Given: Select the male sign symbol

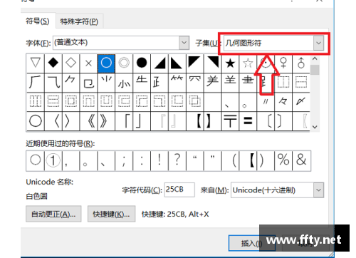Looking at the screenshot, I should point(301,63).
